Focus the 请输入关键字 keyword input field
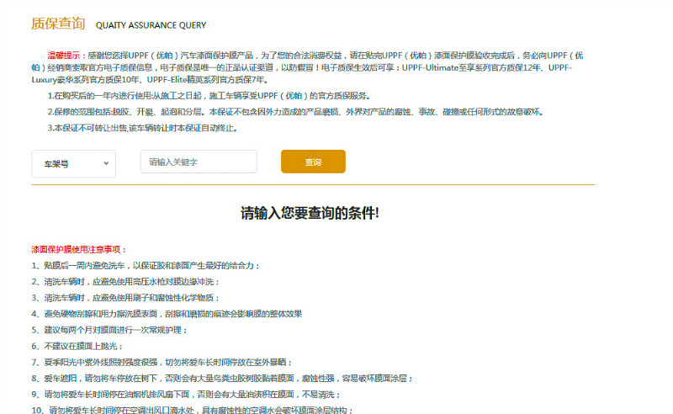This screenshot has width=673, height=414. pos(198,162)
